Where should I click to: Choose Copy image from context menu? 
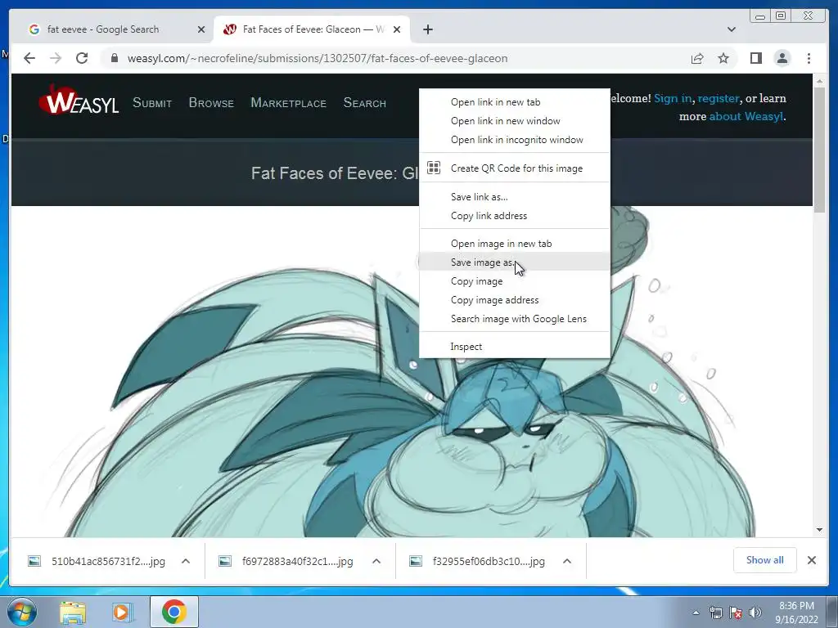(514, 281)
